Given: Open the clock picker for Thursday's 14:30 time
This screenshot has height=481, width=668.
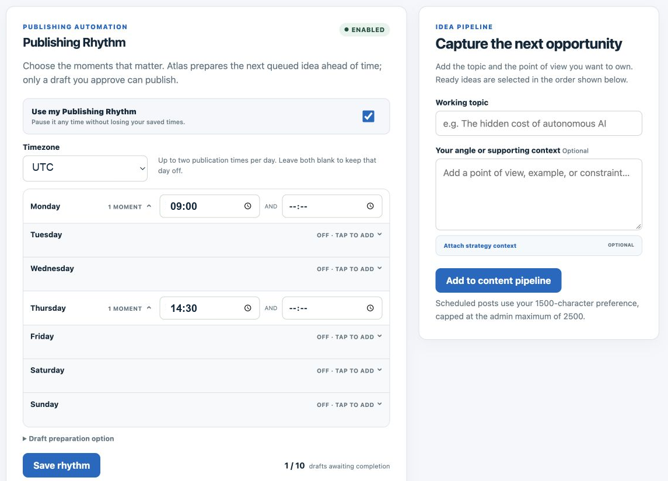Looking at the screenshot, I should coord(247,308).
